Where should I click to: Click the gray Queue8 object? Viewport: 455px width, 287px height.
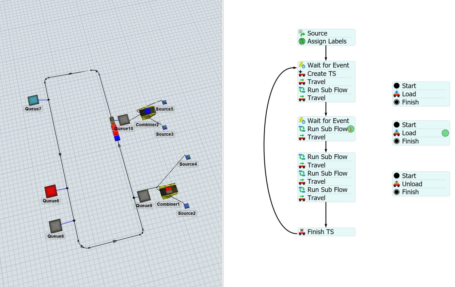pyautogui.click(x=55, y=225)
